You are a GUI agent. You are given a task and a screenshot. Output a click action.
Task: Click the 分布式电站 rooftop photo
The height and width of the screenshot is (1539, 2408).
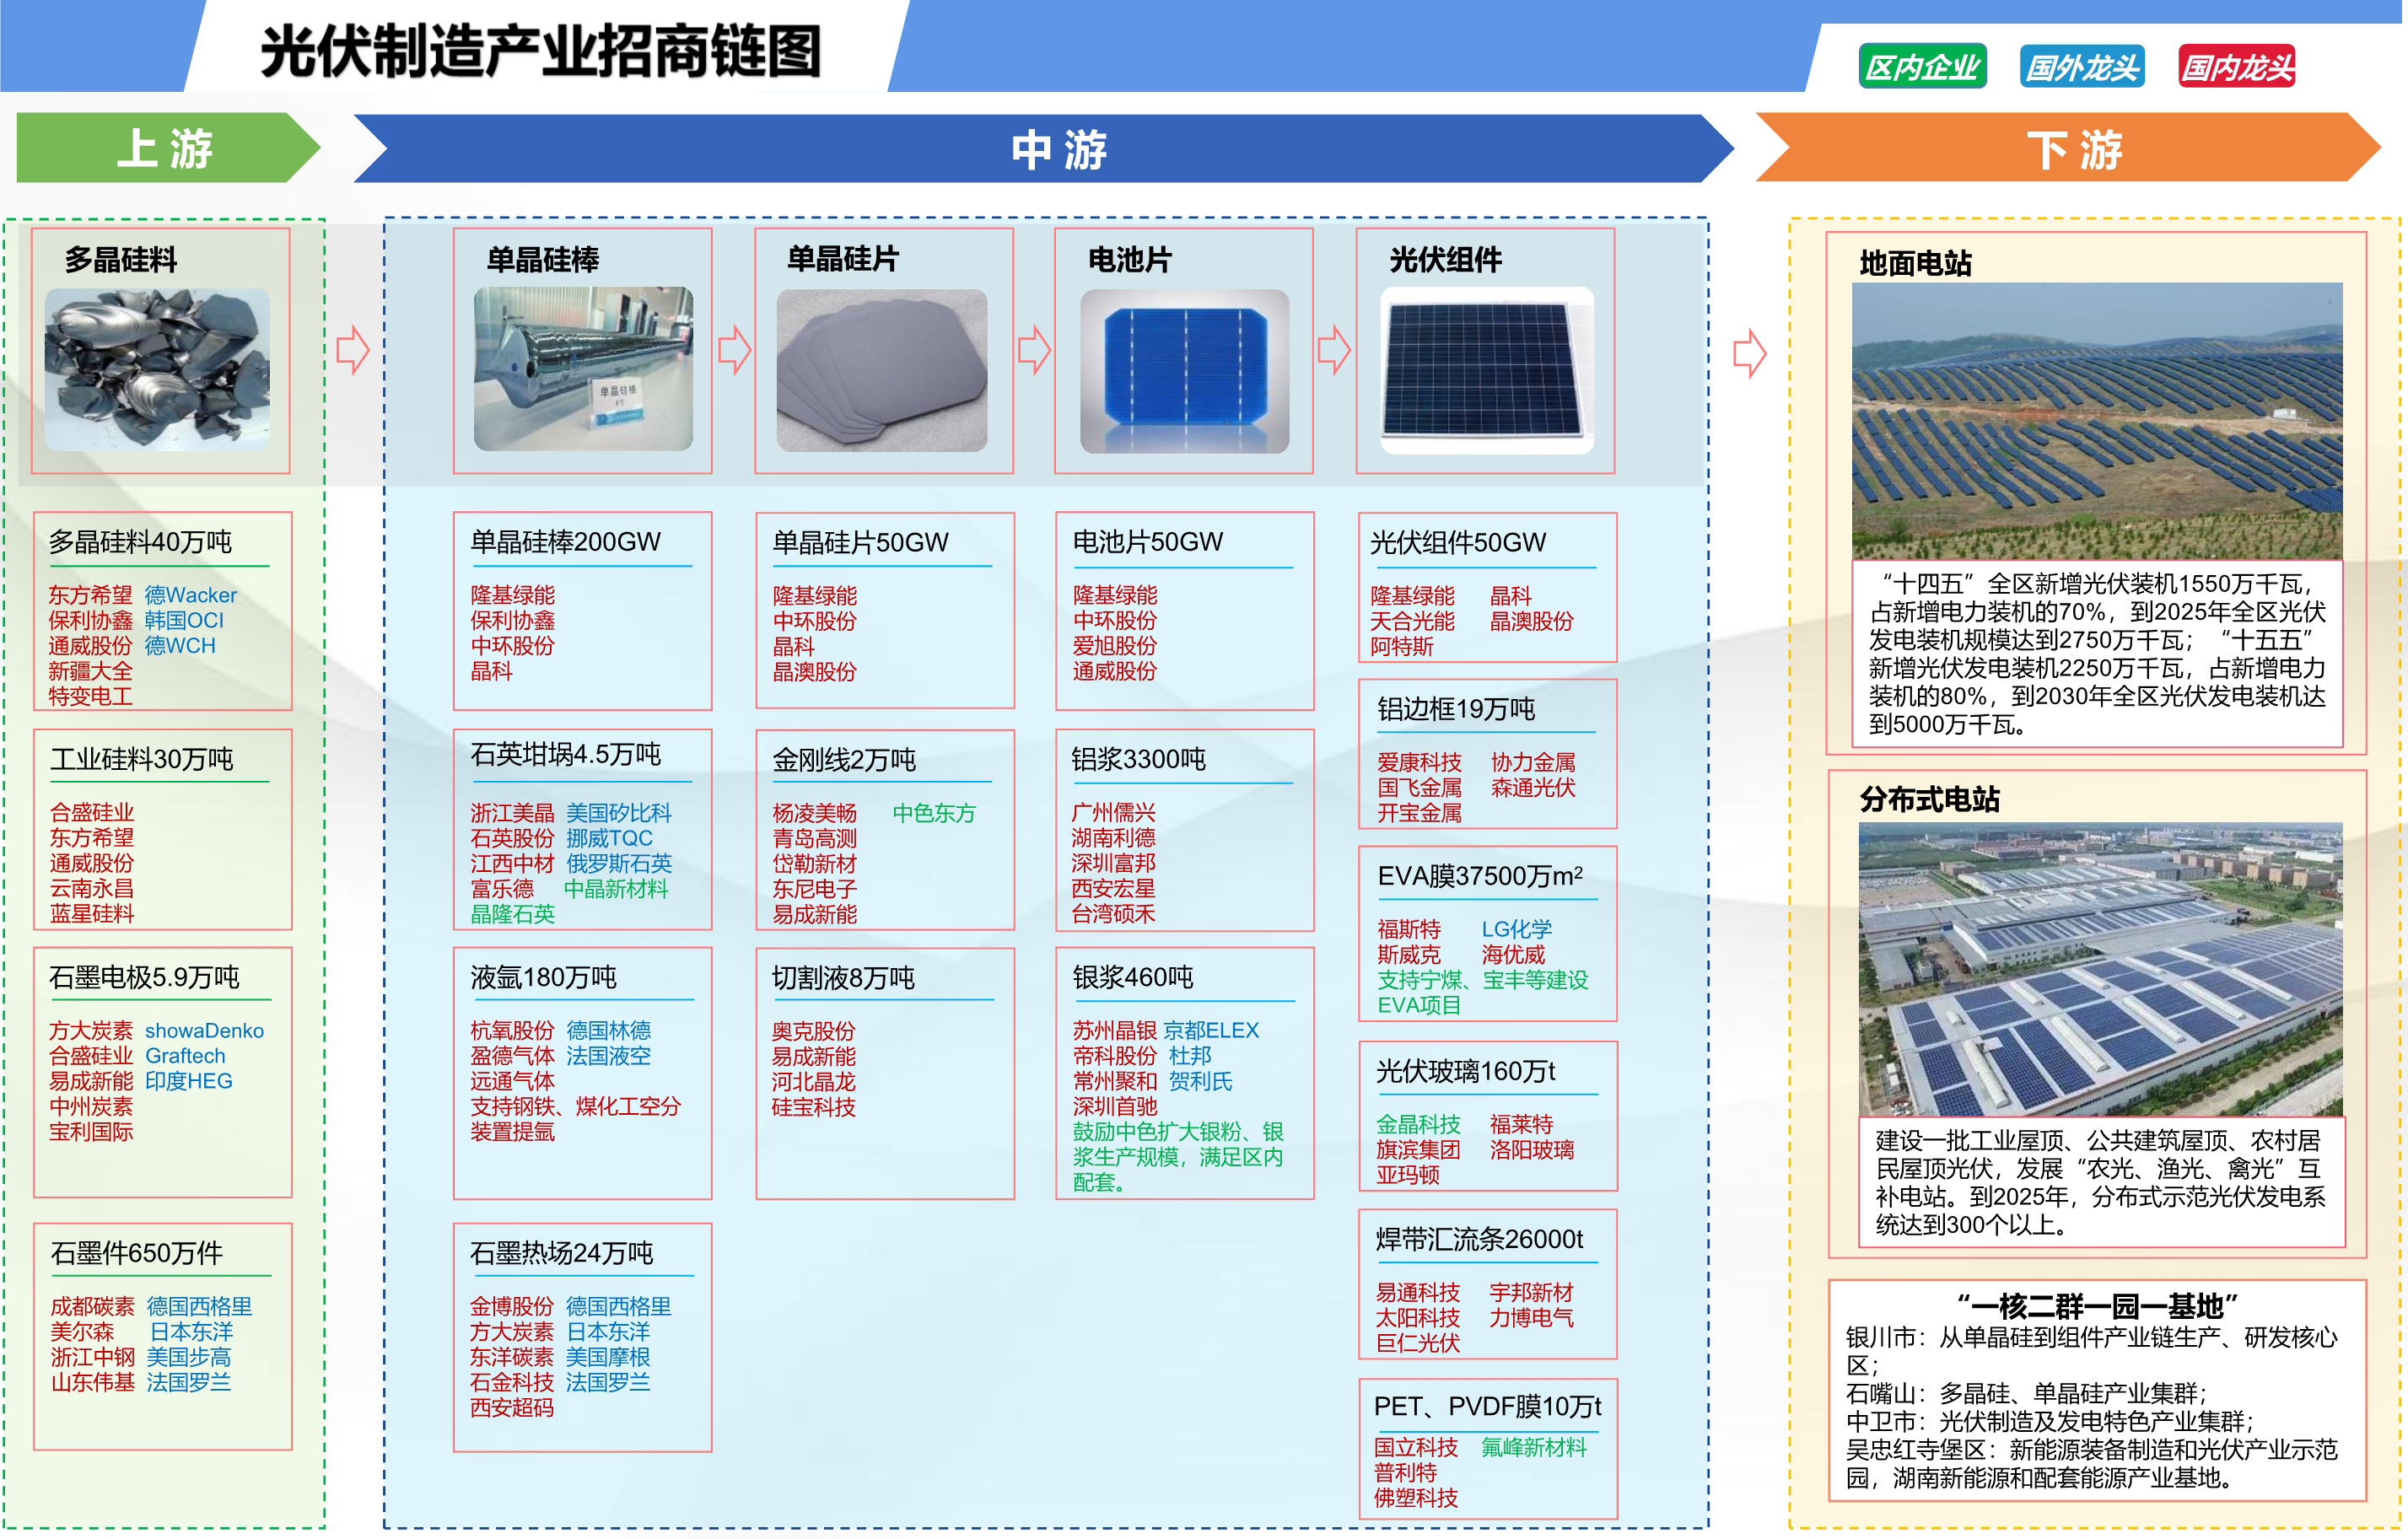point(2100,969)
